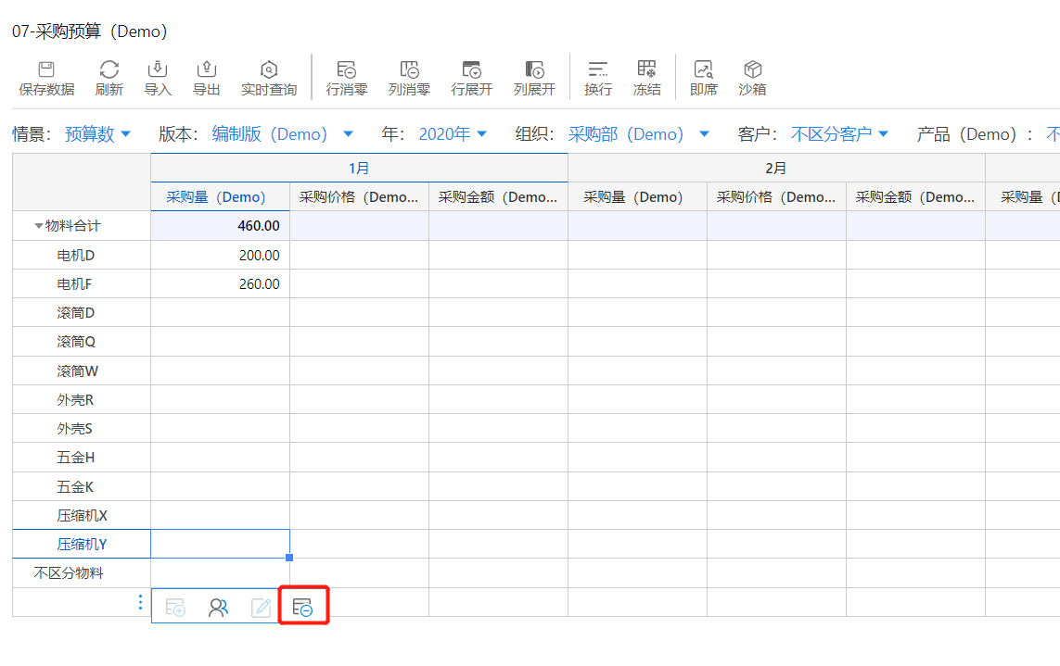Expand rows with 行展开

[472, 70]
